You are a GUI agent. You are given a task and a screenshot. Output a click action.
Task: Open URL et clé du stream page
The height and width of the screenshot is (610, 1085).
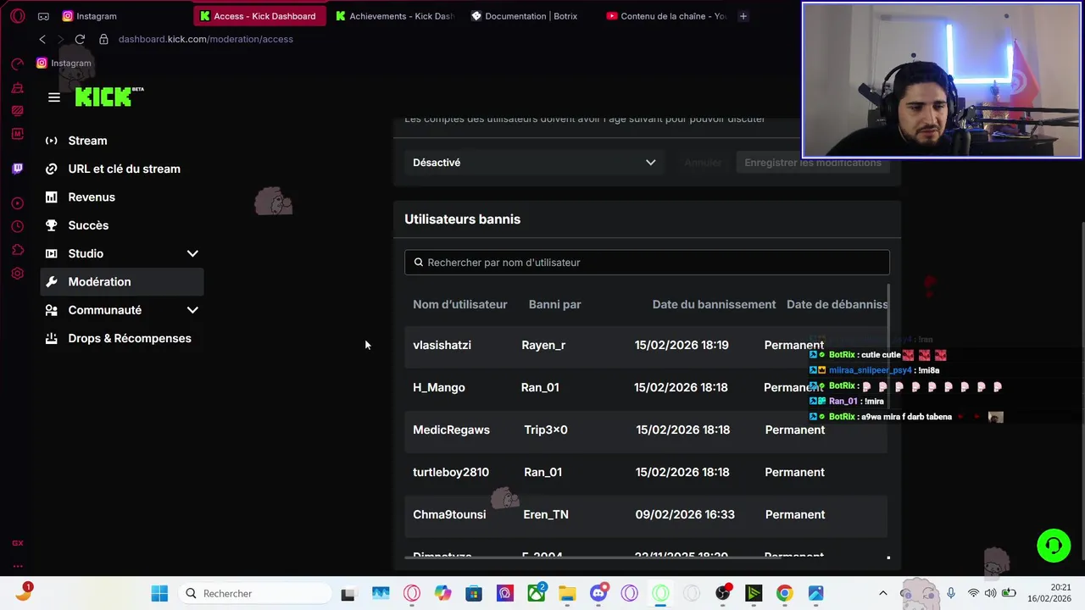click(122, 169)
